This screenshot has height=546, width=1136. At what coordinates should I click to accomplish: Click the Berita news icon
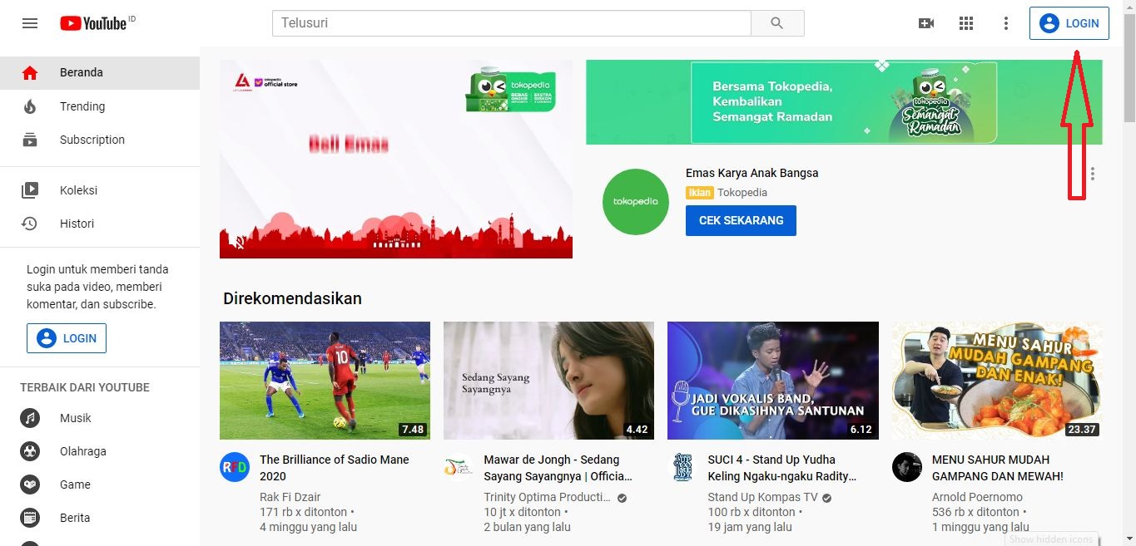pos(30,518)
